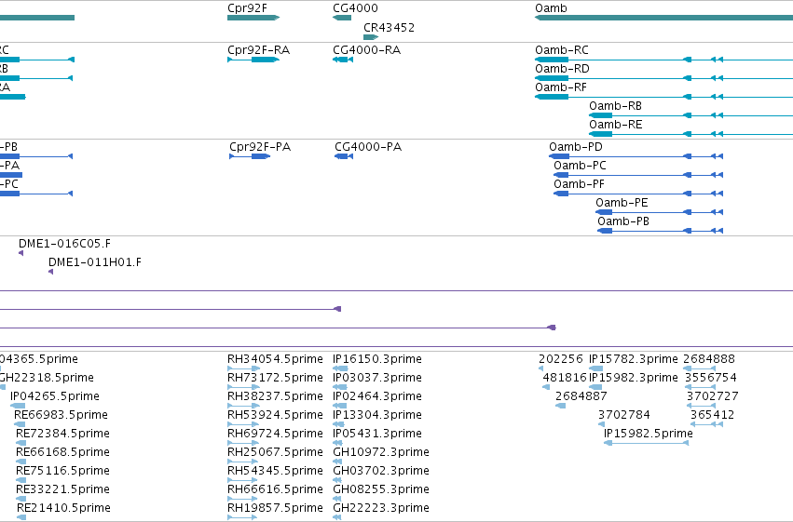
Task: Click the RH66616.5prime EST label
Action: 275,489
